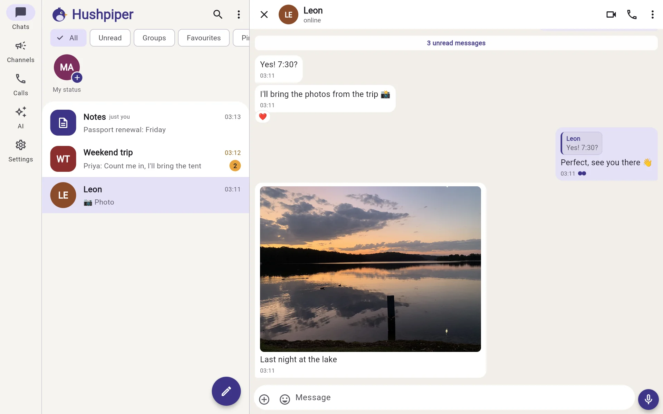Viewport: 663px width, 414px height.
Task: Click the heart reaction on the message
Action: (x=263, y=117)
